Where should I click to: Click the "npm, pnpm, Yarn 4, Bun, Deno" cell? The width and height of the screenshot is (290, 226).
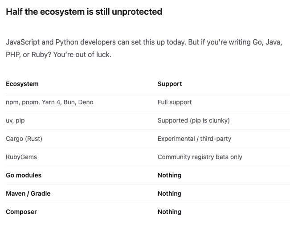49,102
